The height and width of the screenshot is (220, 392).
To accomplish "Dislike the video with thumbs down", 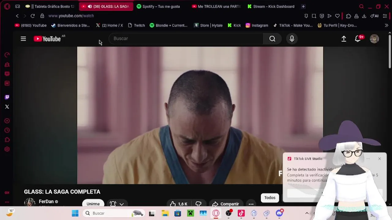I will pyautogui.click(x=198, y=204).
